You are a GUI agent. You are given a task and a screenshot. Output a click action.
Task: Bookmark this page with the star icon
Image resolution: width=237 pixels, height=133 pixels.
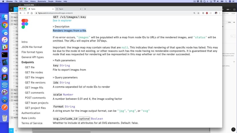tap(199, 13)
